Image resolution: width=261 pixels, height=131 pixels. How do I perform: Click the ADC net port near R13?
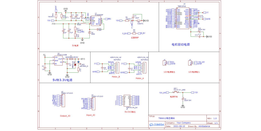[56, 9]
